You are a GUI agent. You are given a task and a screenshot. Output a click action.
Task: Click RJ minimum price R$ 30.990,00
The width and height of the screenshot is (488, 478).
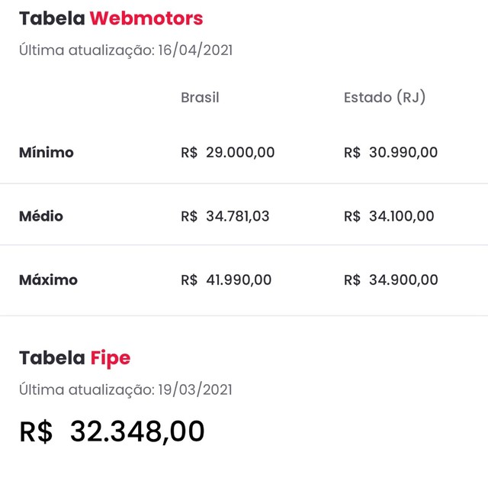click(x=390, y=153)
